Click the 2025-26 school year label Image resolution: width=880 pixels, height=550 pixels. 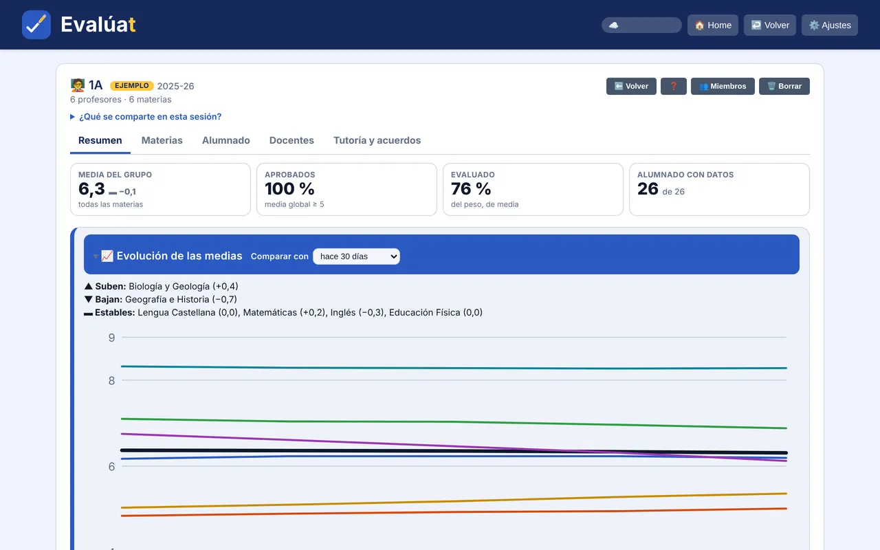coord(176,86)
